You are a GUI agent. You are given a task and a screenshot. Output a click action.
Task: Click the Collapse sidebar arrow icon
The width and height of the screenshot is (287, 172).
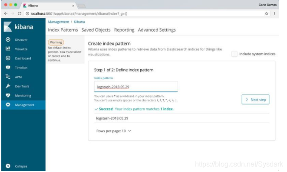point(8,166)
